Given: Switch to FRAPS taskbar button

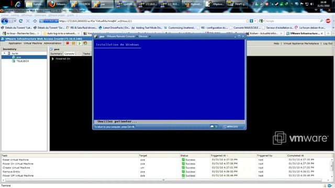Looking at the screenshot, I should tap(237, 4).
